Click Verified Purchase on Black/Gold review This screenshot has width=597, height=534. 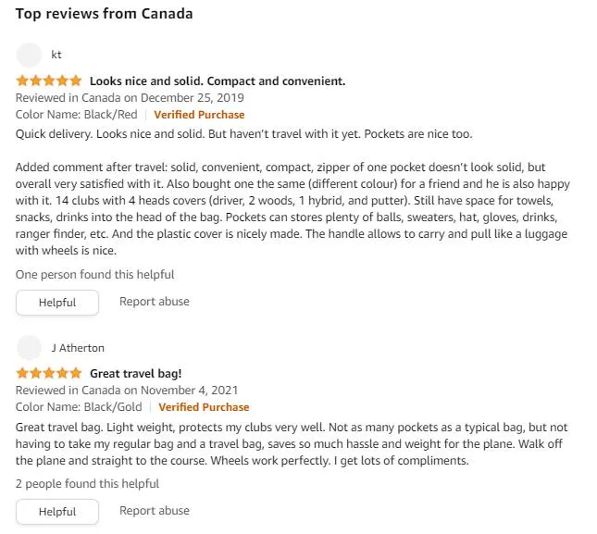[x=204, y=407]
